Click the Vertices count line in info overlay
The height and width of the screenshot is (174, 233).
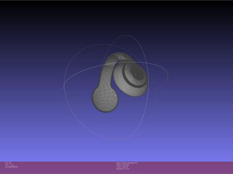123,165
